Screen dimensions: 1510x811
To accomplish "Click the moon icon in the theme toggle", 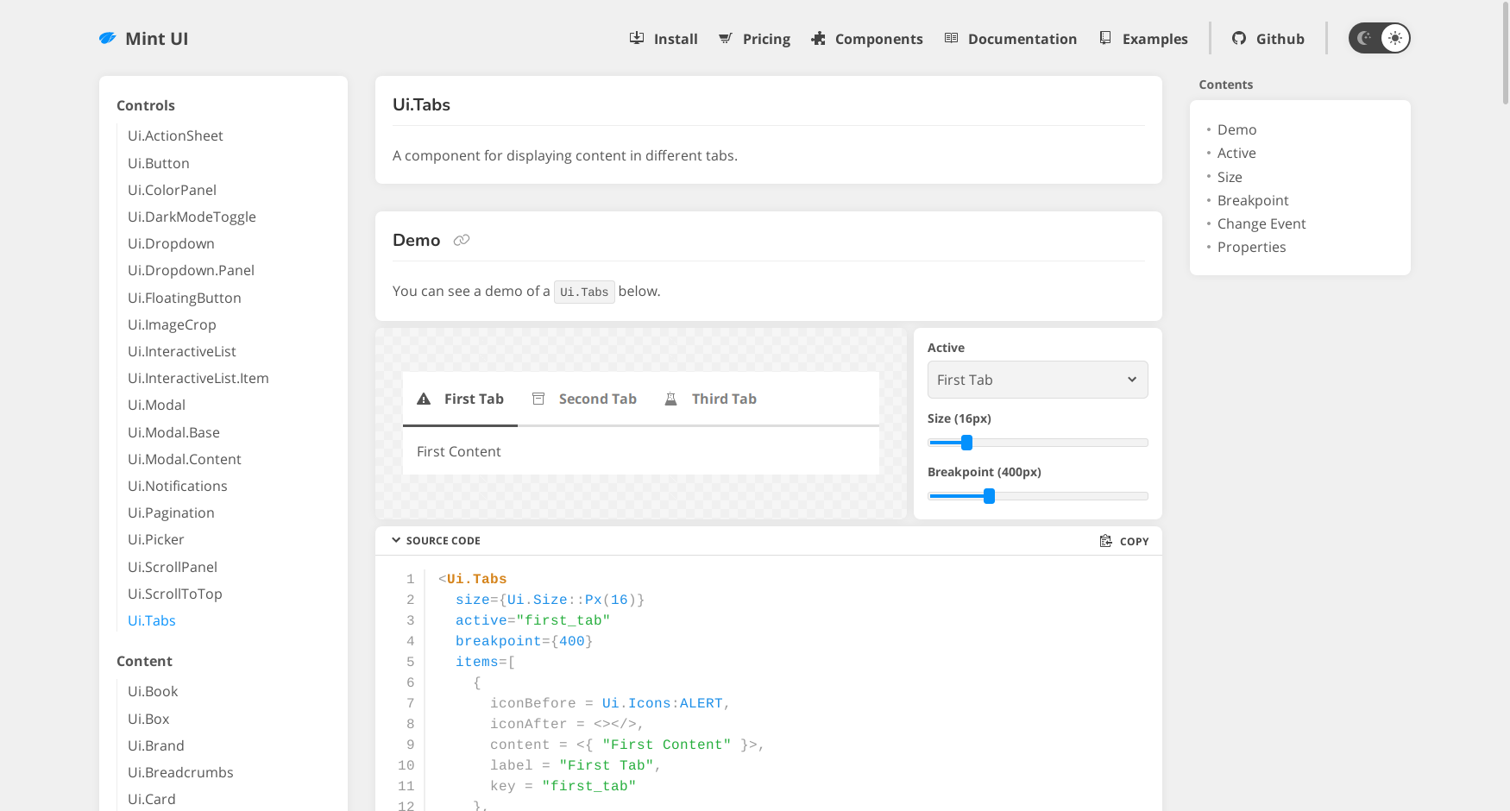I will click(x=1364, y=37).
